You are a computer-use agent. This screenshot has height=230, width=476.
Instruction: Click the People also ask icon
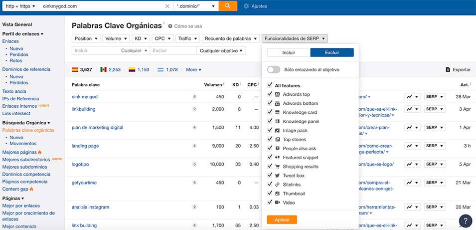pos(277,149)
